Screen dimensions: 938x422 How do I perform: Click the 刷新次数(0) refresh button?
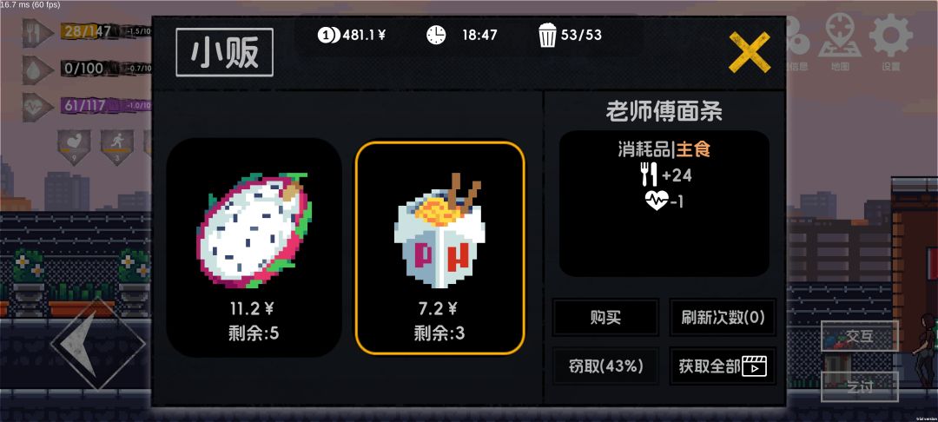pos(723,318)
